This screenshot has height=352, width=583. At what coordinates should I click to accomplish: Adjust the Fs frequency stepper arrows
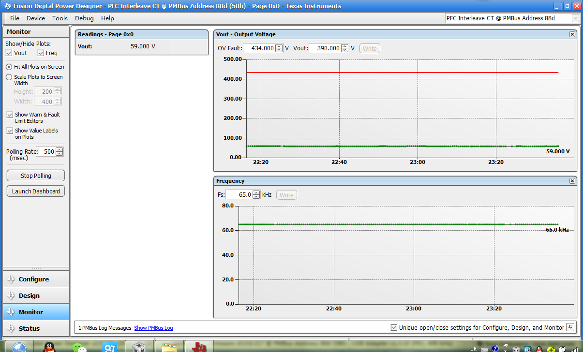point(256,195)
